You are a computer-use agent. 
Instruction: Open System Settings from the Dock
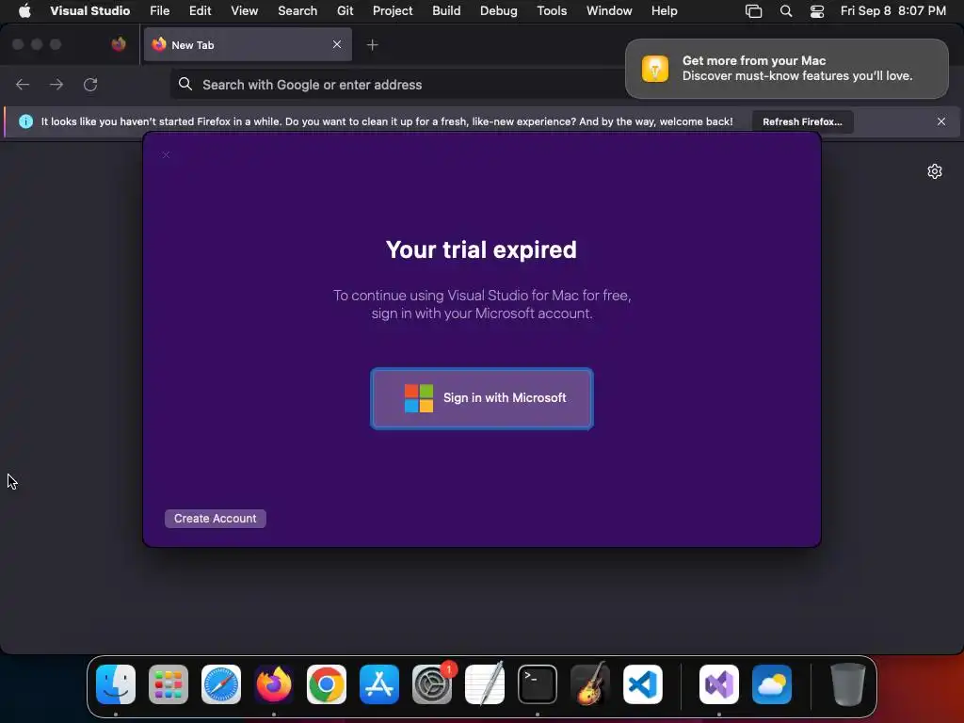tap(432, 684)
